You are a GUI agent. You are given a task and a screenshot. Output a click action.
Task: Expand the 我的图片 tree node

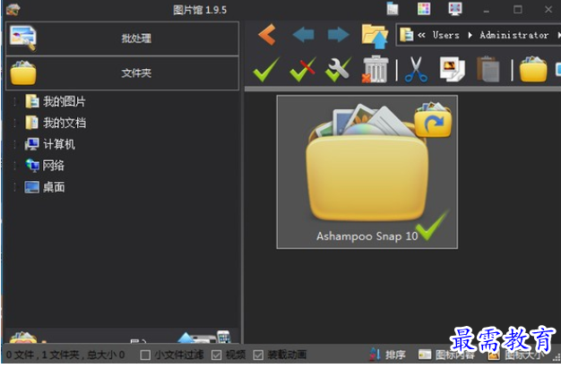pyautogui.click(x=14, y=101)
